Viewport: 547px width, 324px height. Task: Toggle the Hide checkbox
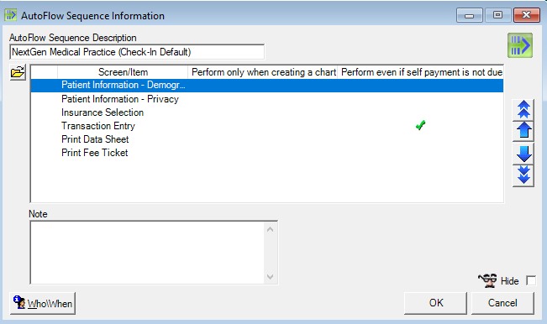pos(531,280)
